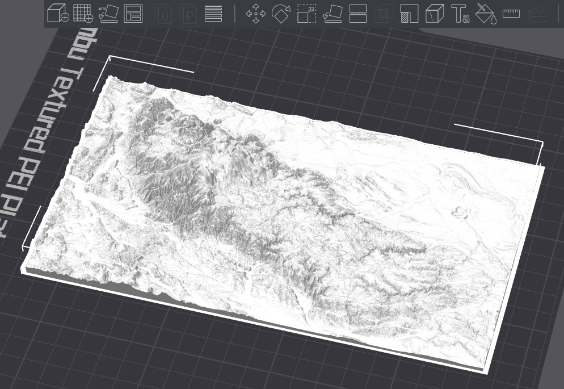Add a new build plate

click(83, 13)
